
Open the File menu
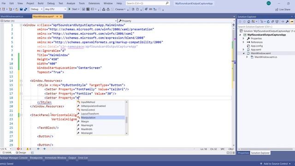pyautogui.click(x=4, y=3)
